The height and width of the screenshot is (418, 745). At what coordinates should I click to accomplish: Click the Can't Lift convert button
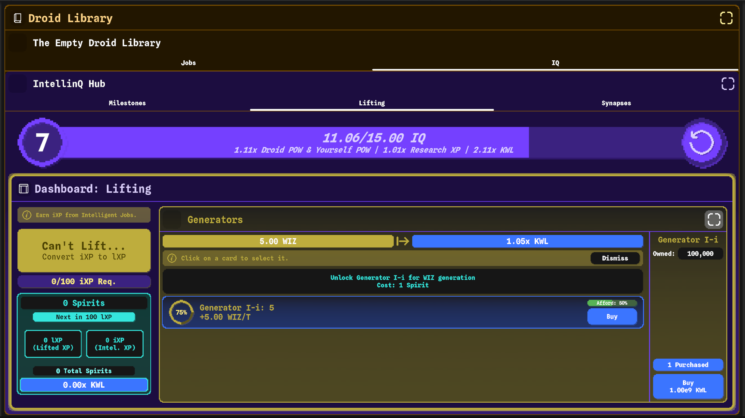[84, 251]
